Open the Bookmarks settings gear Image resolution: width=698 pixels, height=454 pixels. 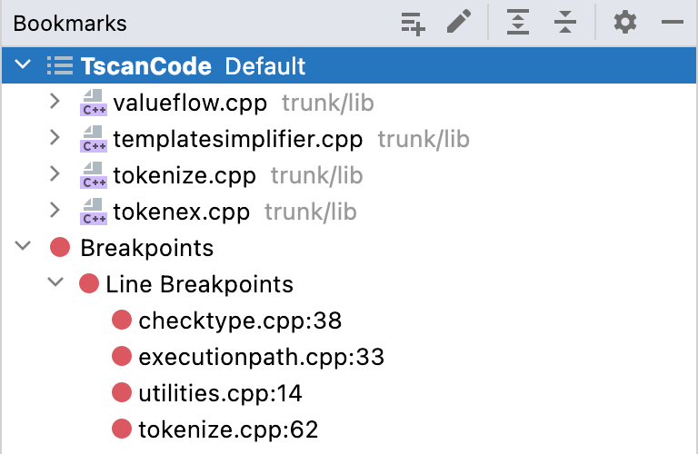point(625,23)
